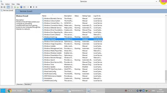
Task: Click the gear icon beside Windows Time
Action: pos(43,65)
